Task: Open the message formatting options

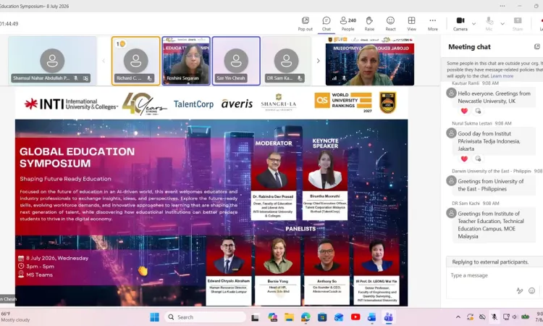Action: click(x=519, y=291)
